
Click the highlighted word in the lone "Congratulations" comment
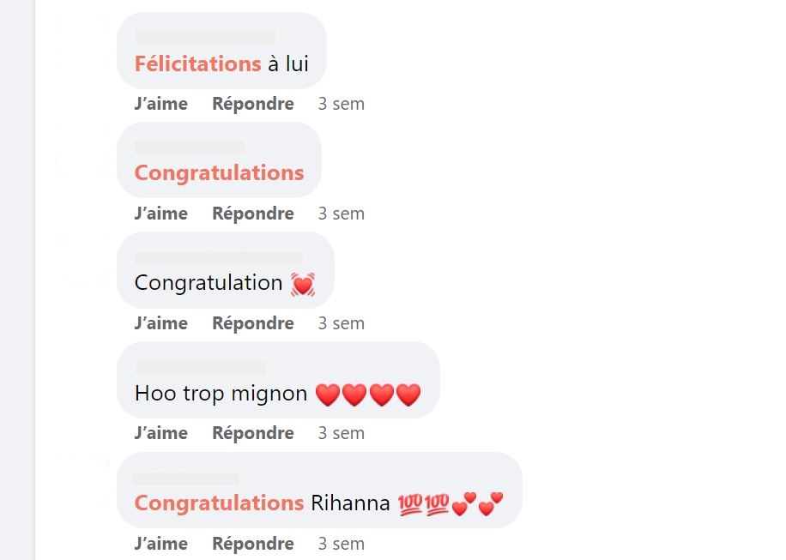click(219, 173)
